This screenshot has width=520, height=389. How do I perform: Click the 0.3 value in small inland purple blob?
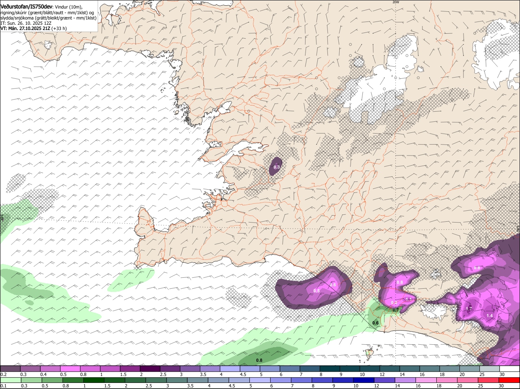point(277,167)
